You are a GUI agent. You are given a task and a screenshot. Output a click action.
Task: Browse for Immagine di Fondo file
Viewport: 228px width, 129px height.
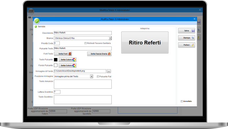pos(109,71)
